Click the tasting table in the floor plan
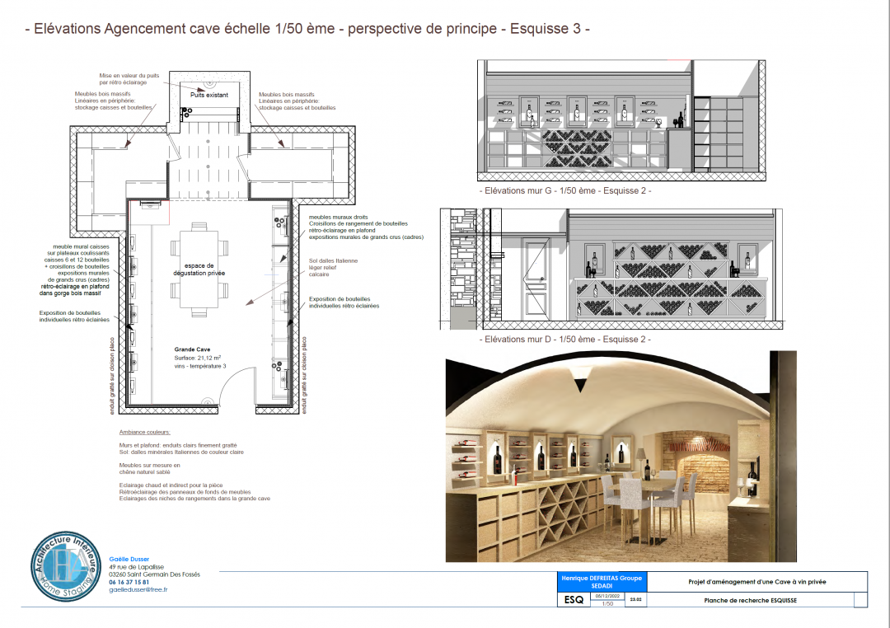The image size is (890, 628). [199, 268]
